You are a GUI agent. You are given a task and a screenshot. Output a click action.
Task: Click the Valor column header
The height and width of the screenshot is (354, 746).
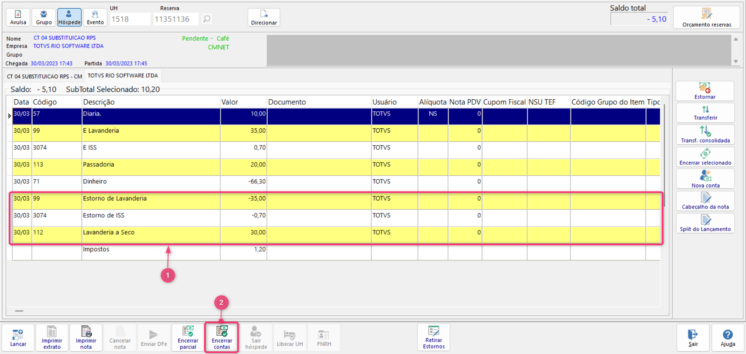(x=244, y=102)
